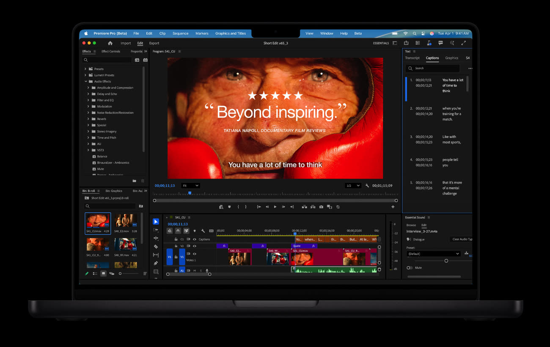Image resolution: width=550 pixels, height=347 pixels.
Task: Open the Quick Export share icon
Action: [x=406, y=43]
